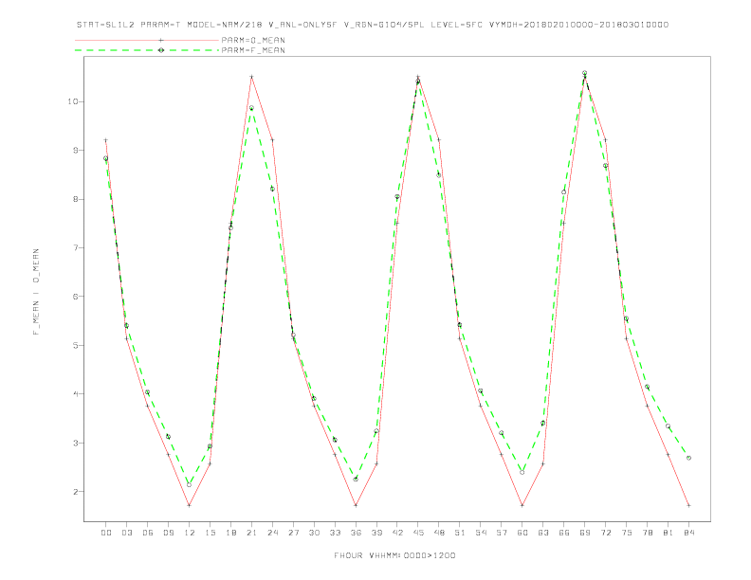Click x-axis forecast hour label 18
This screenshot has width=751, height=580.
pos(230,533)
